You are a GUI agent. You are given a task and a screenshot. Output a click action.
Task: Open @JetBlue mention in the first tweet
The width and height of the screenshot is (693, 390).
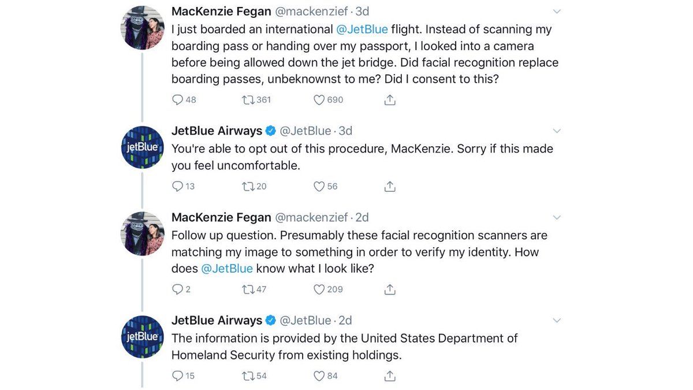pos(362,29)
